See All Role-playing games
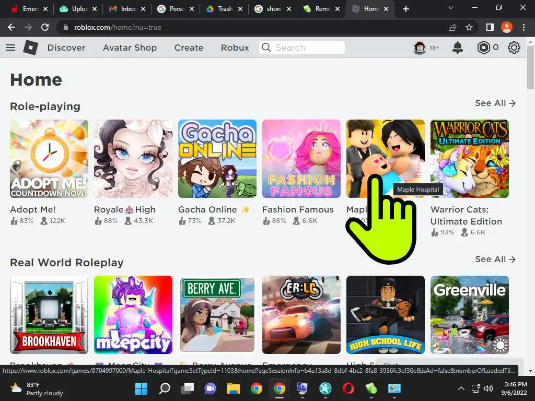This screenshot has width=535, height=401. click(x=495, y=103)
